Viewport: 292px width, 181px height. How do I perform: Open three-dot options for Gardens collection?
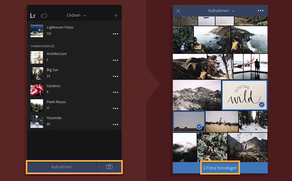coord(116,92)
